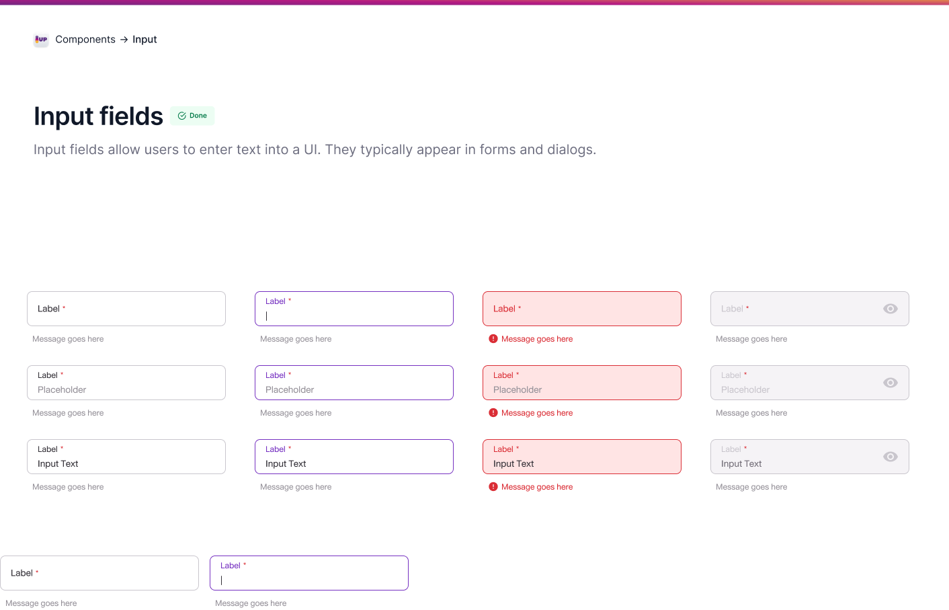This screenshot has height=610, width=949.
Task: Click the purple-bordered Placeholder field
Action: (354, 383)
